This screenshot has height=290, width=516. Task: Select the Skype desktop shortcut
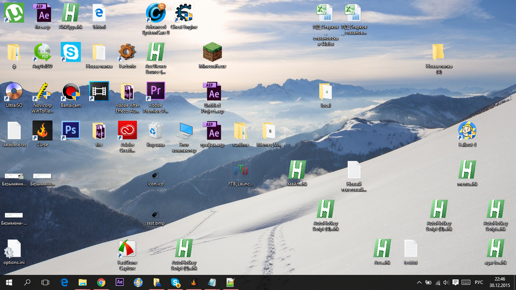(x=71, y=52)
